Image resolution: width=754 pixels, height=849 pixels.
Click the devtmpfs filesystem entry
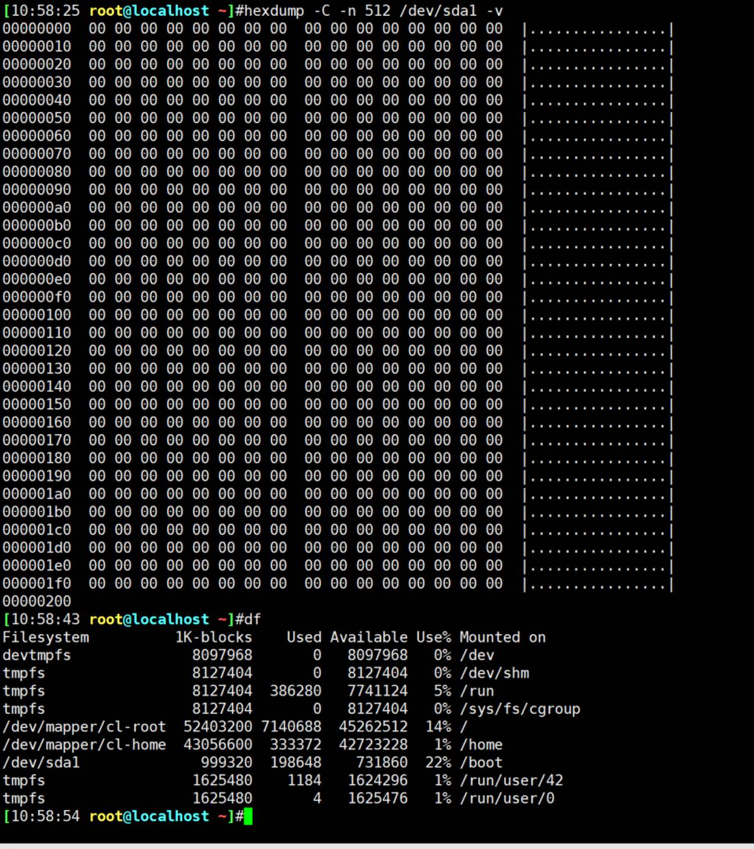pyautogui.click(x=36, y=655)
